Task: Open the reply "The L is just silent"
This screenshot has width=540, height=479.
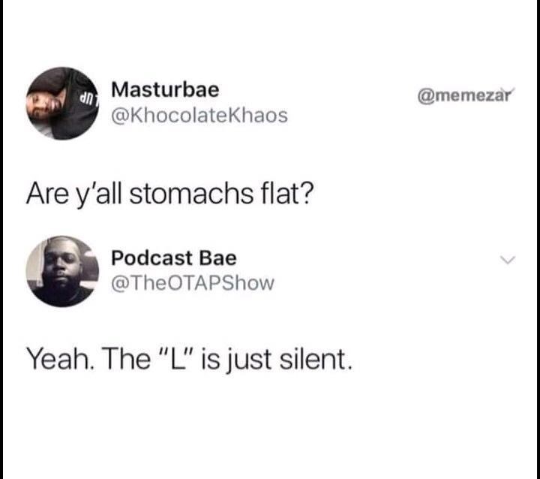Action: point(190,360)
